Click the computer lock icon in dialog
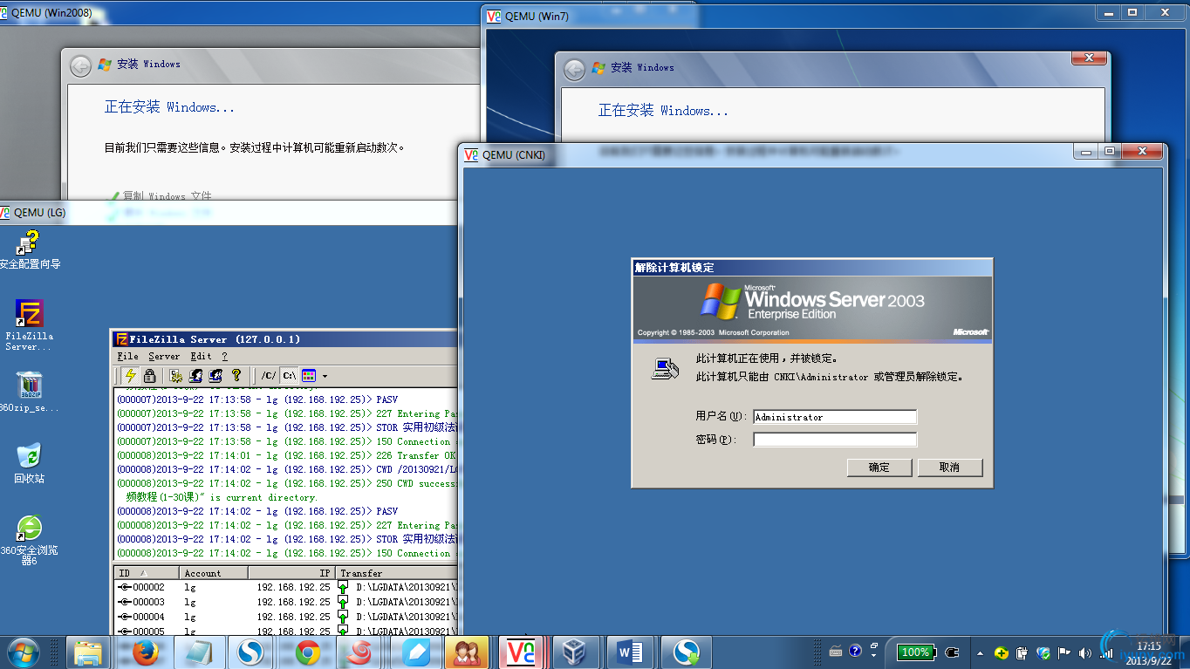 tap(665, 368)
